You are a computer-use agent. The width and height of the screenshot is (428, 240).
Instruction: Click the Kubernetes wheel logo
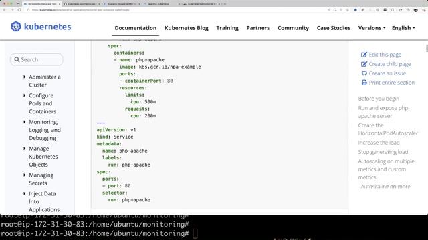[x=16, y=27]
